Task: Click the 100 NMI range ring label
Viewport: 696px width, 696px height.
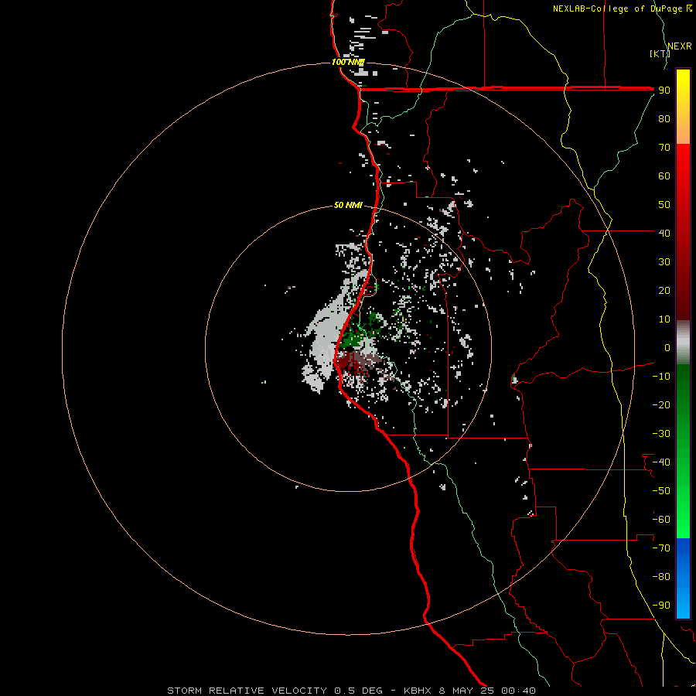Action: 348,62
